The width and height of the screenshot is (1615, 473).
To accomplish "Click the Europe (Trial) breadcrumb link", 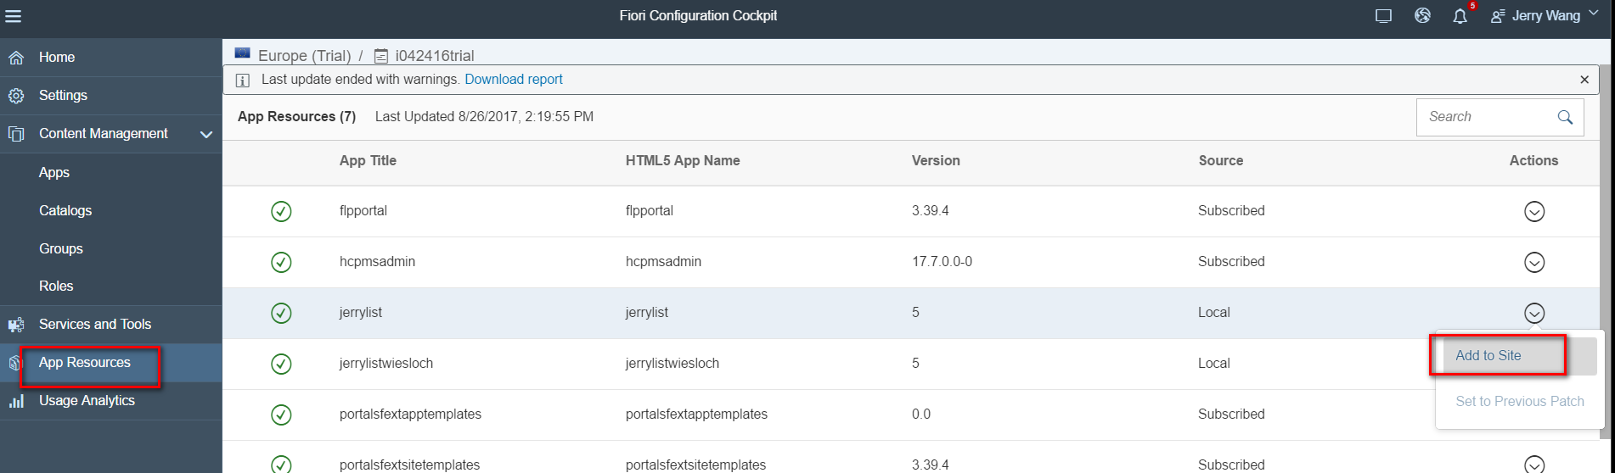I will (304, 56).
